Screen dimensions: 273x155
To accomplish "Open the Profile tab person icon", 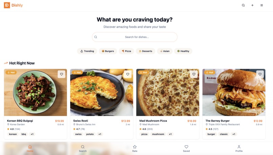I will pos(239,149).
